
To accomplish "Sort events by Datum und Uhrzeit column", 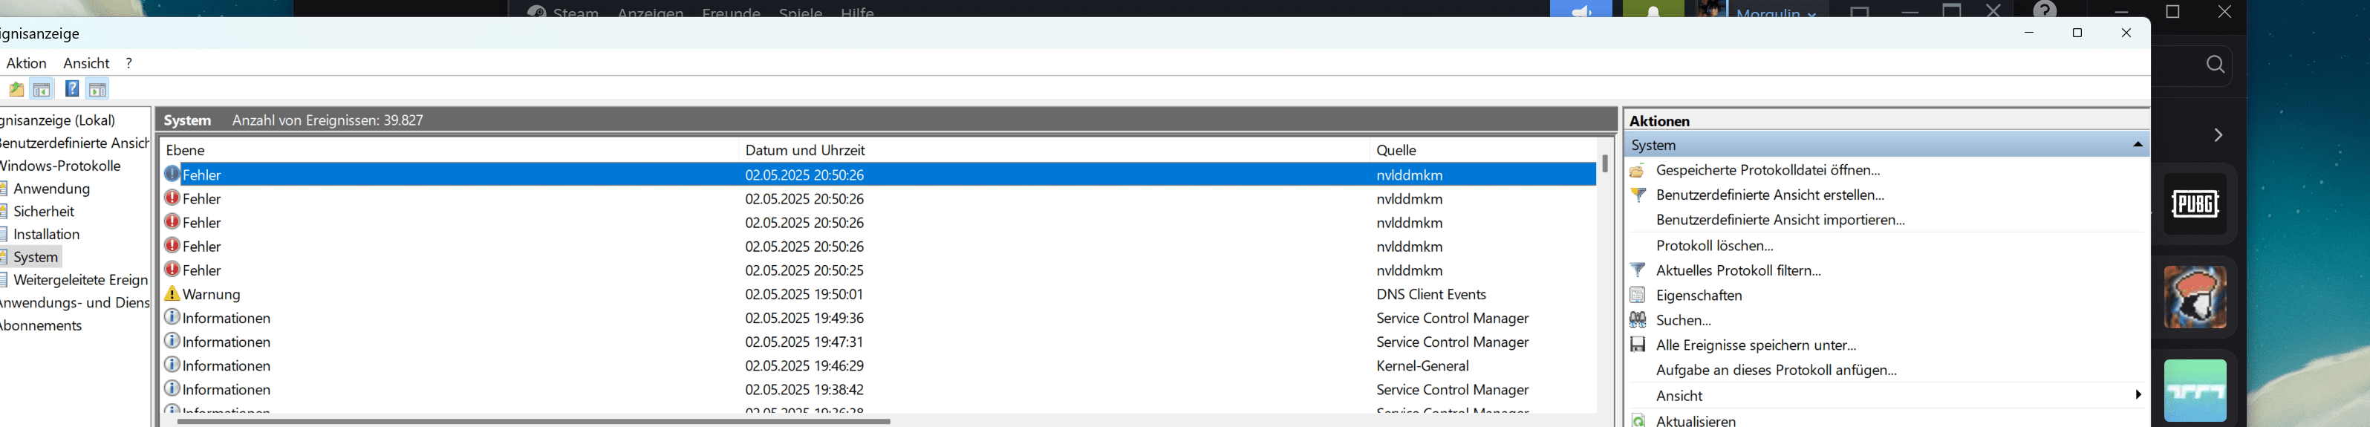I will coord(805,150).
